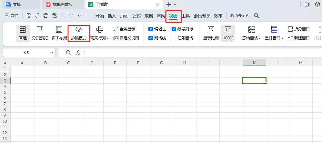
Task: Click the save icon in quick access toolbar
Action: [x=29, y=15]
